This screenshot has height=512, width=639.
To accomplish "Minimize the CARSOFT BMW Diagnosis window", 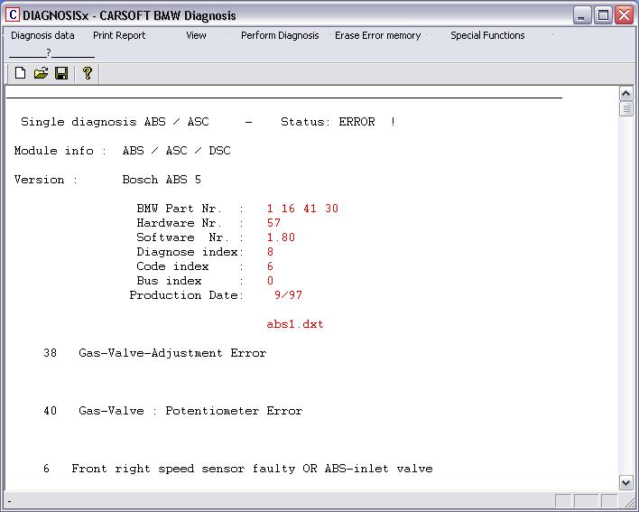I will click(x=583, y=14).
